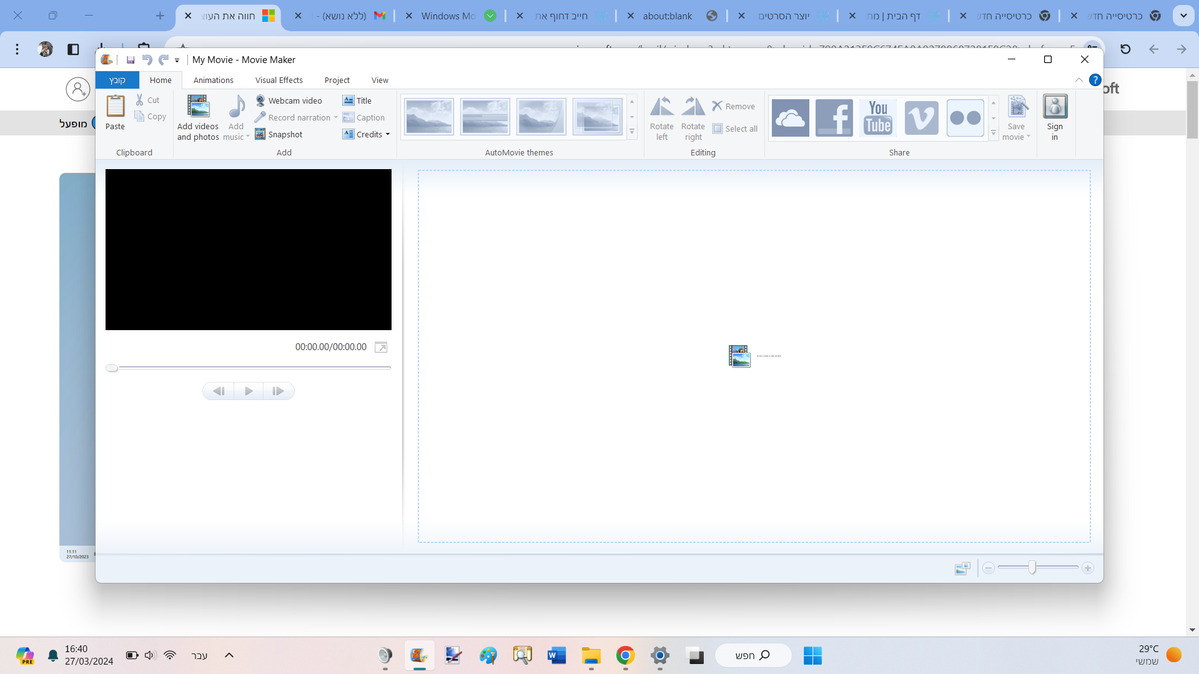
Task: Toggle preview full screen button
Action: 381,347
